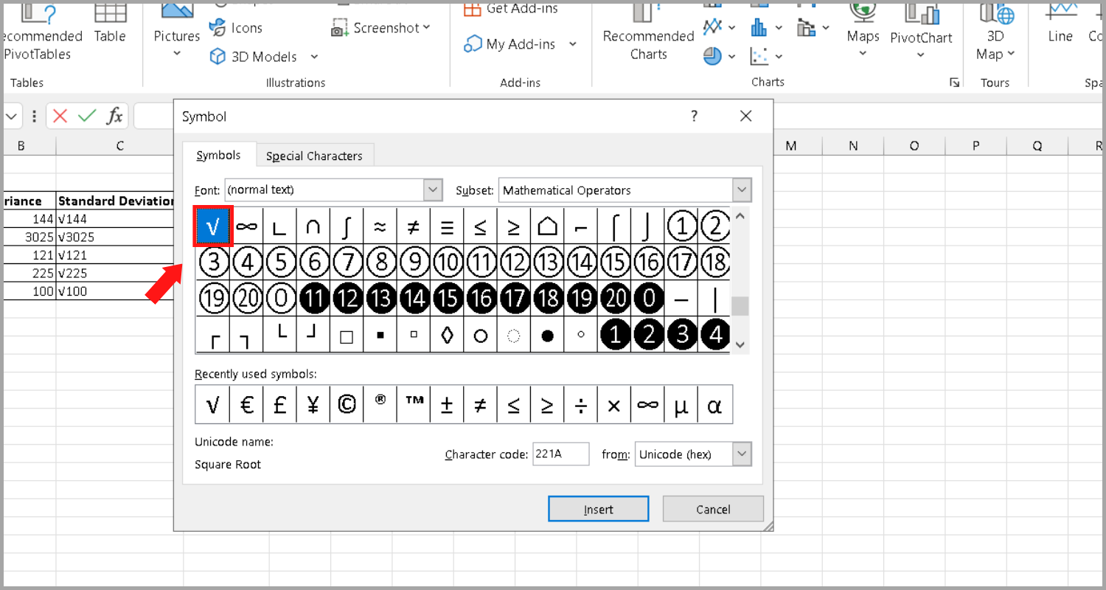Click inside the Character code field

click(x=560, y=454)
